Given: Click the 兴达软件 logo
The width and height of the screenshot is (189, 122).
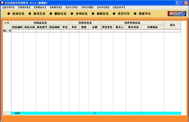Looking at the screenshot, I should coord(177,14).
